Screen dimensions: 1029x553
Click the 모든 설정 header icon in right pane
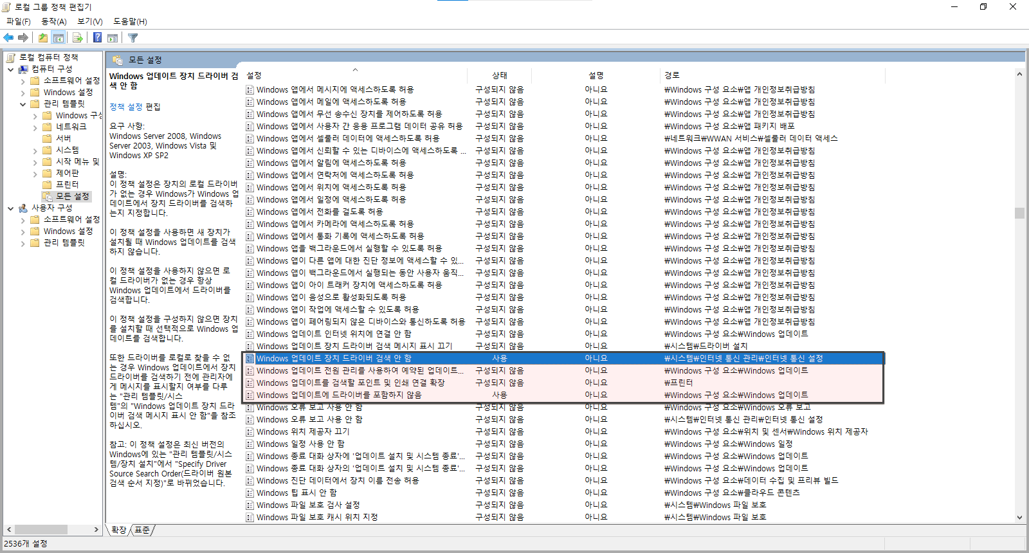118,60
